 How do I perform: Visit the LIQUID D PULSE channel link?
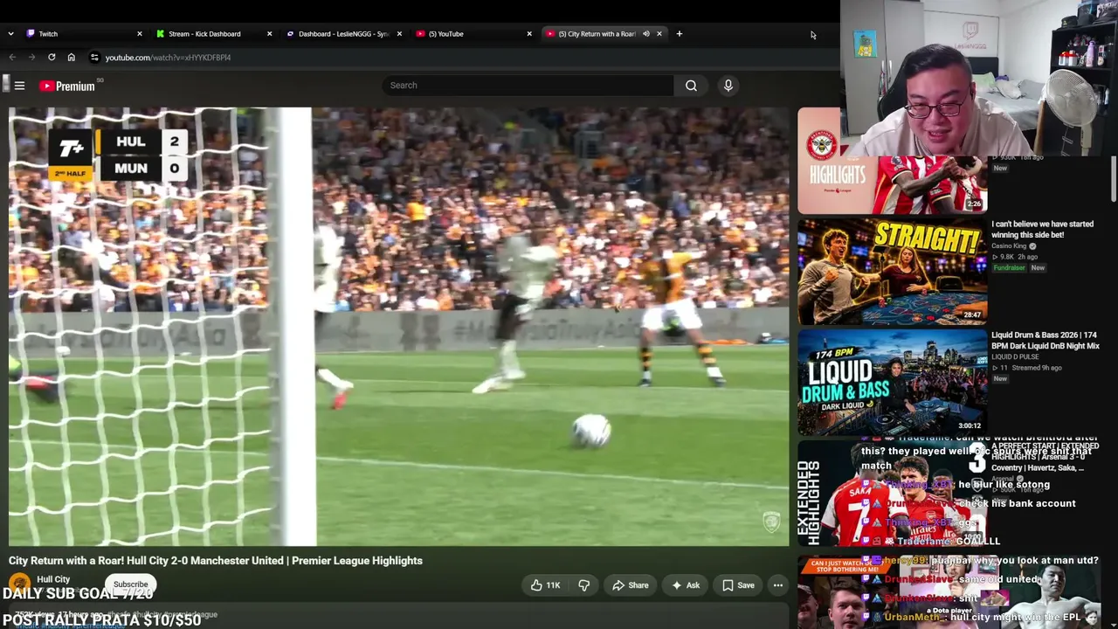click(x=1015, y=357)
